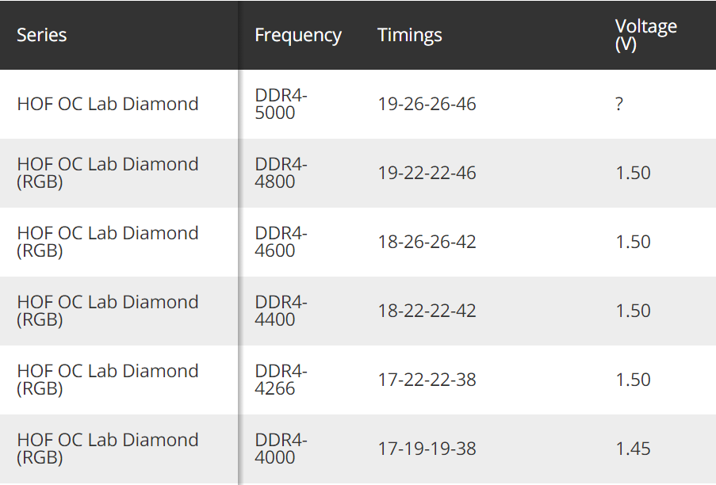
Task: Click the 17-22-22-38 timings cell
Action: click(x=427, y=380)
